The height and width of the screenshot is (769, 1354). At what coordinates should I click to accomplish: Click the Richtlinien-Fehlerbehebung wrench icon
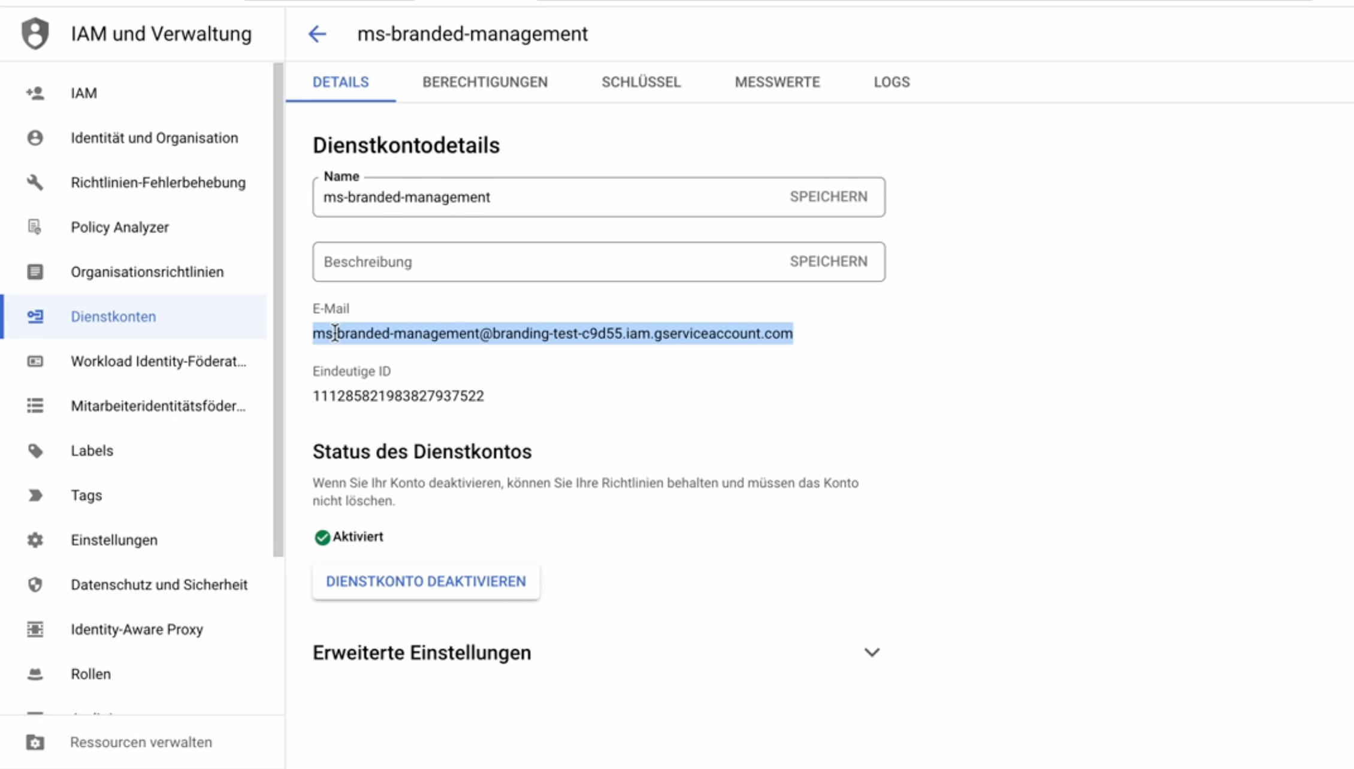coord(35,182)
